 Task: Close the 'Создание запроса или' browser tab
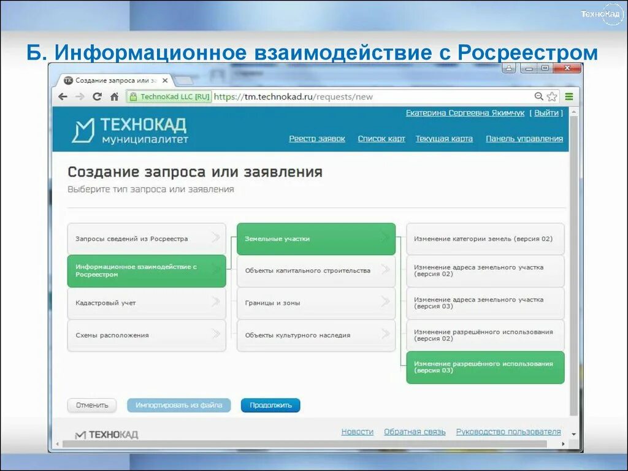165,80
